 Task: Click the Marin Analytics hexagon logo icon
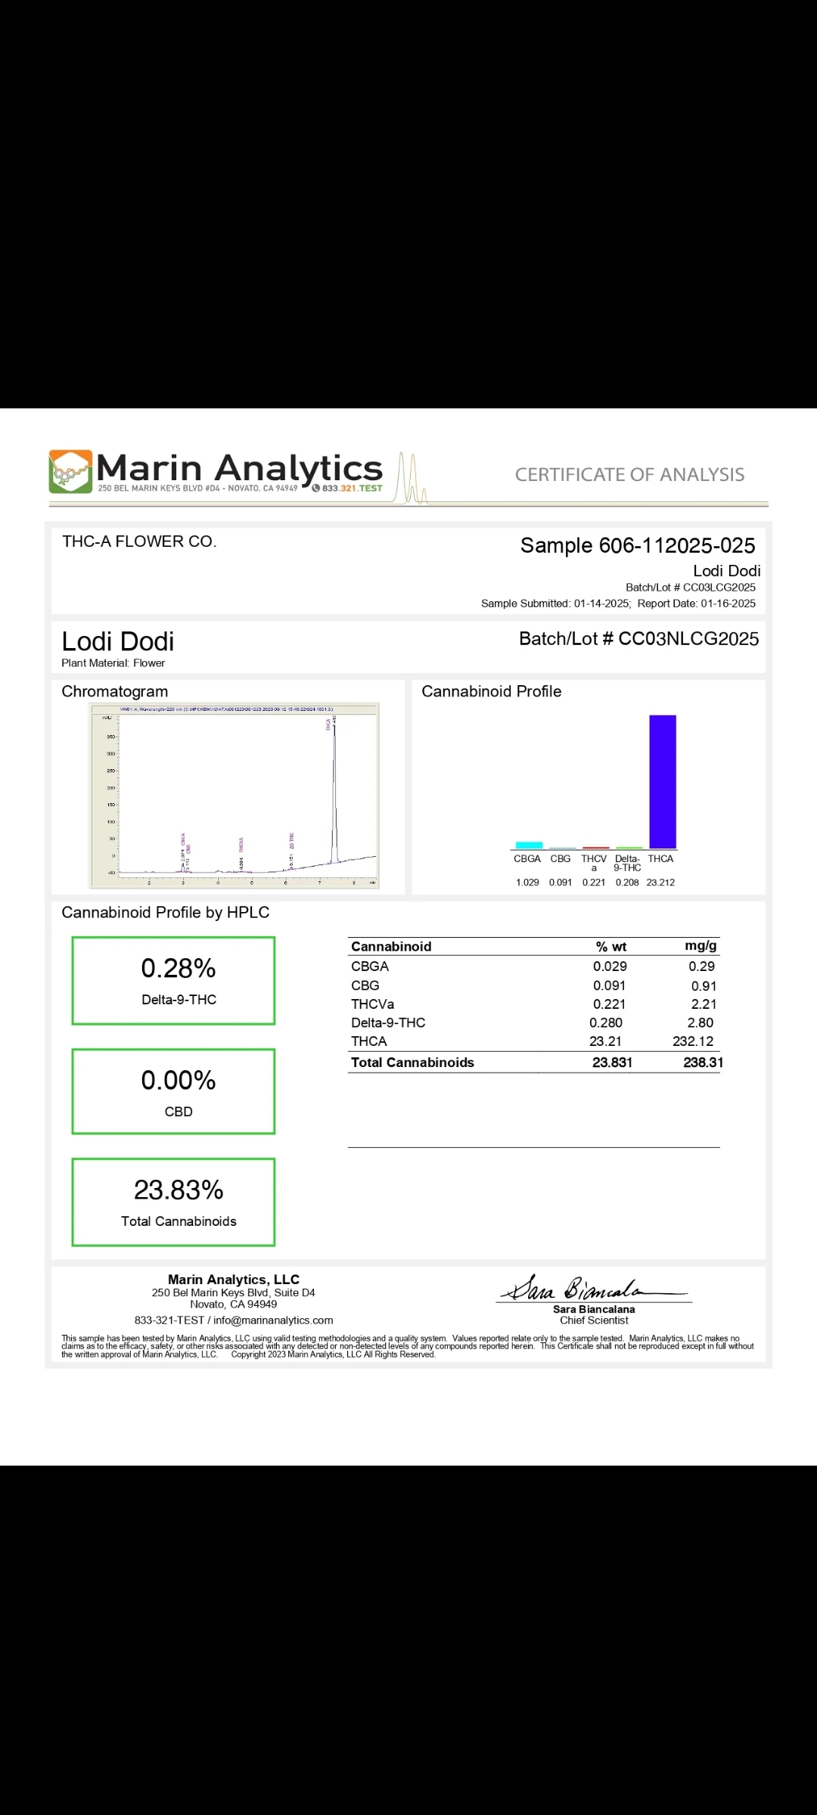pyautogui.click(x=70, y=472)
